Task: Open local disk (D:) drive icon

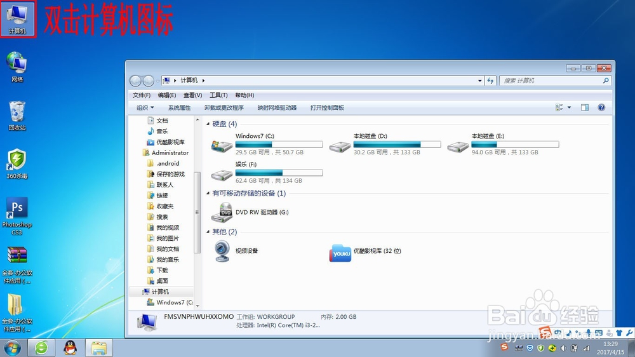Action: (340, 147)
